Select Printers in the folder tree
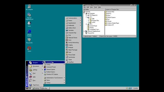164x92 pixels. point(90,28)
